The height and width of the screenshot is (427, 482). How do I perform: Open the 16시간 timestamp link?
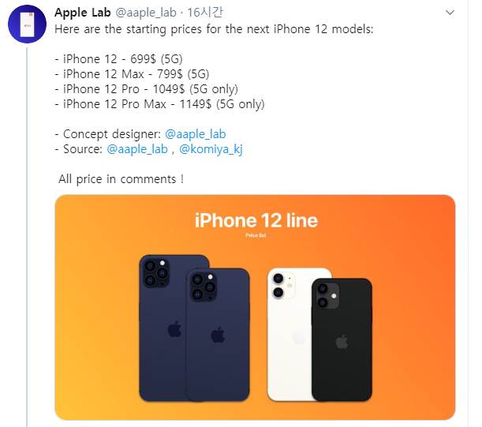point(204,13)
